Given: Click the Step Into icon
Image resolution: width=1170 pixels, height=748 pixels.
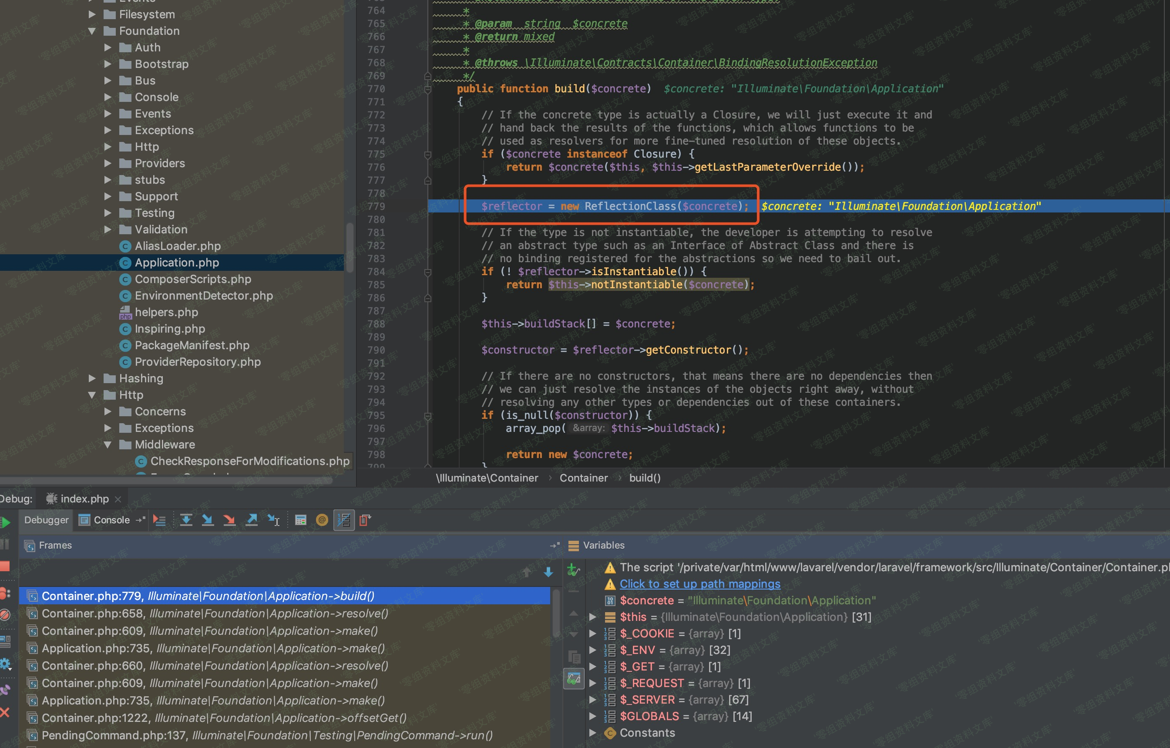Looking at the screenshot, I should tap(208, 520).
